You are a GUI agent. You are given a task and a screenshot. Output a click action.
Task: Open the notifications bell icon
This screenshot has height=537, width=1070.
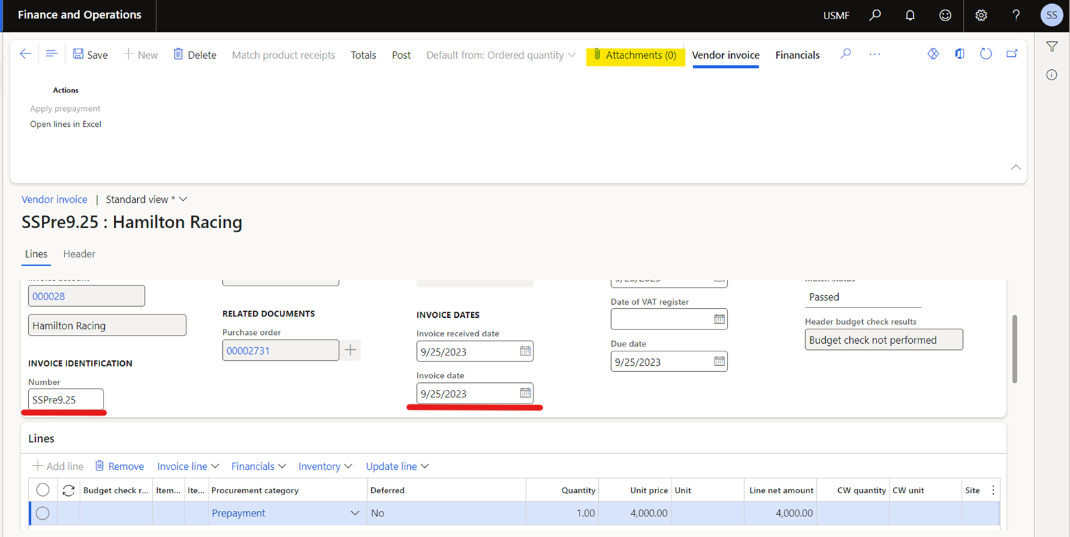(910, 15)
